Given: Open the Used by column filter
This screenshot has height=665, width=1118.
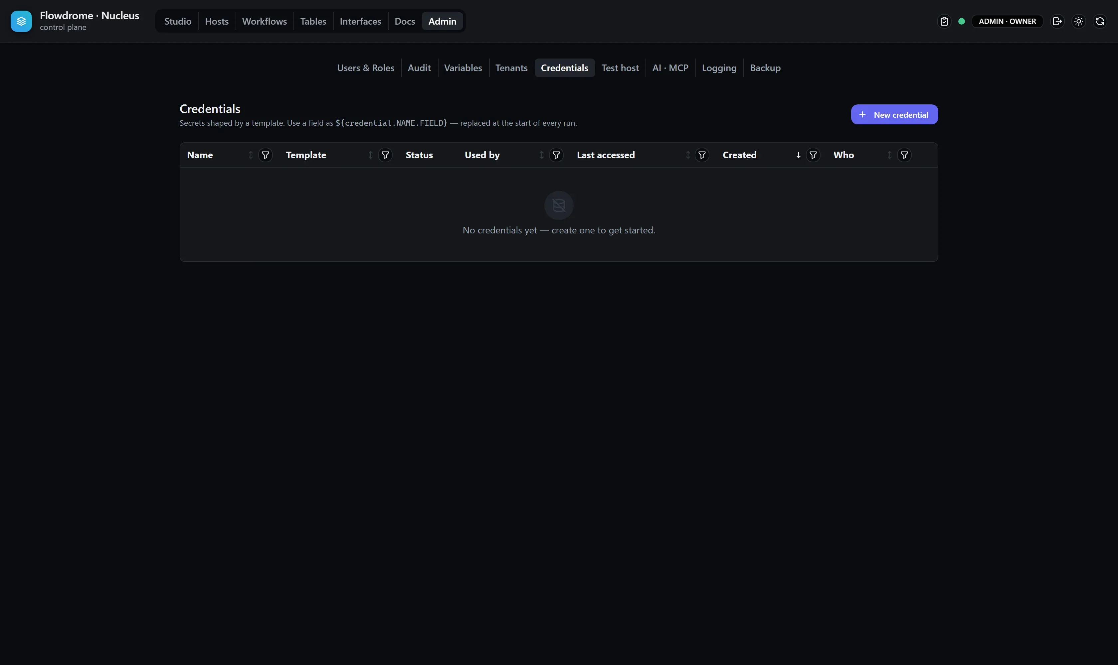Looking at the screenshot, I should click(556, 155).
